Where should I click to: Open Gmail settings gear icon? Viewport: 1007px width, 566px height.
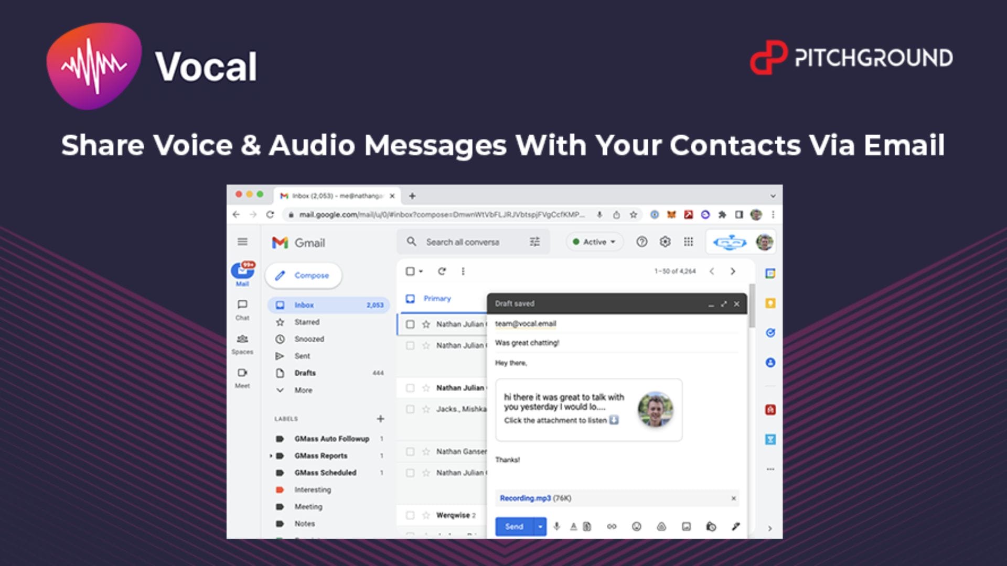[x=665, y=242]
